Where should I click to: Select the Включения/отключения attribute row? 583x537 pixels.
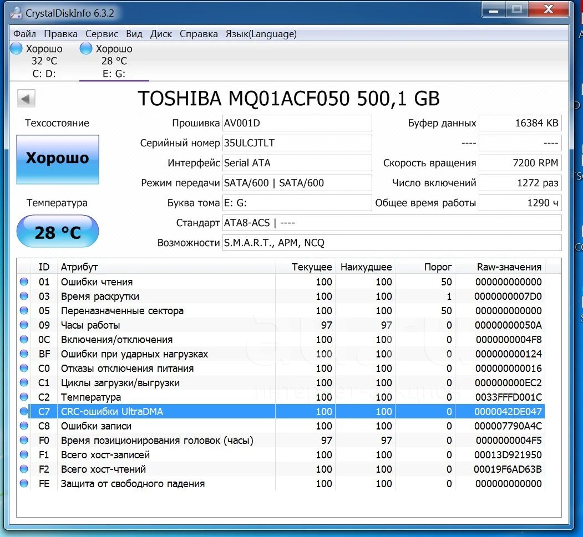coord(281,339)
